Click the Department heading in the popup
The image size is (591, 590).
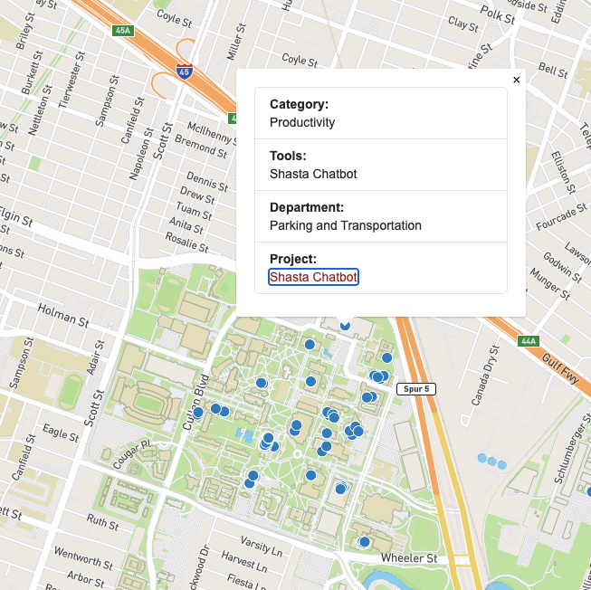307,207
